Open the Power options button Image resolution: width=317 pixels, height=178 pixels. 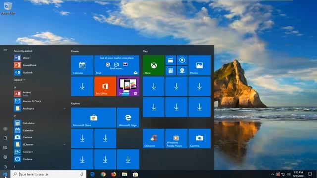click(5, 167)
